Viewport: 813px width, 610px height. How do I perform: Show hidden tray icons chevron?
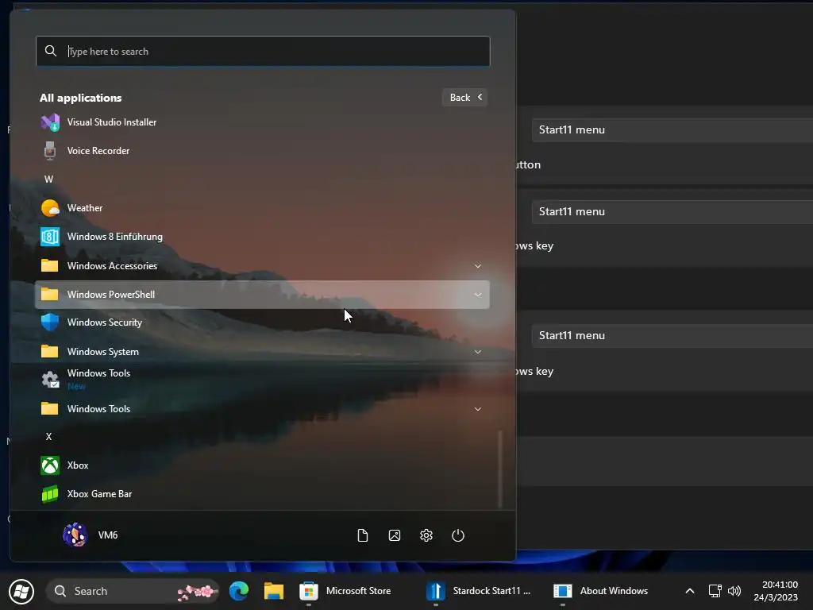pyautogui.click(x=690, y=591)
